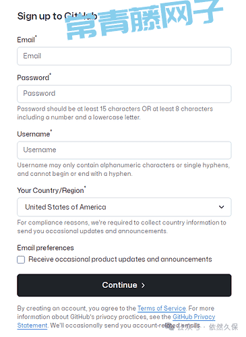The image size is (246, 337).
Task: Click the Password field label
Action: (x=34, y=78)
